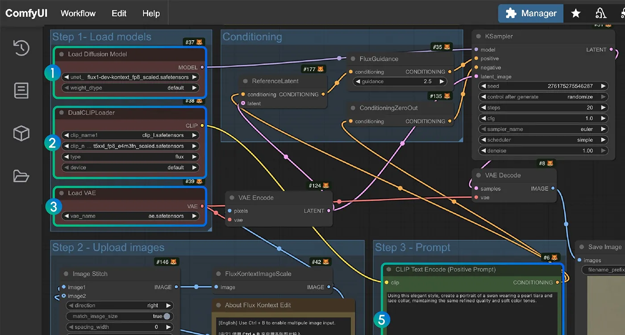Increase the steps value in KSampler
Image resolution: width=625 pixels, height=335 pixels.
[x=603, y=108]
